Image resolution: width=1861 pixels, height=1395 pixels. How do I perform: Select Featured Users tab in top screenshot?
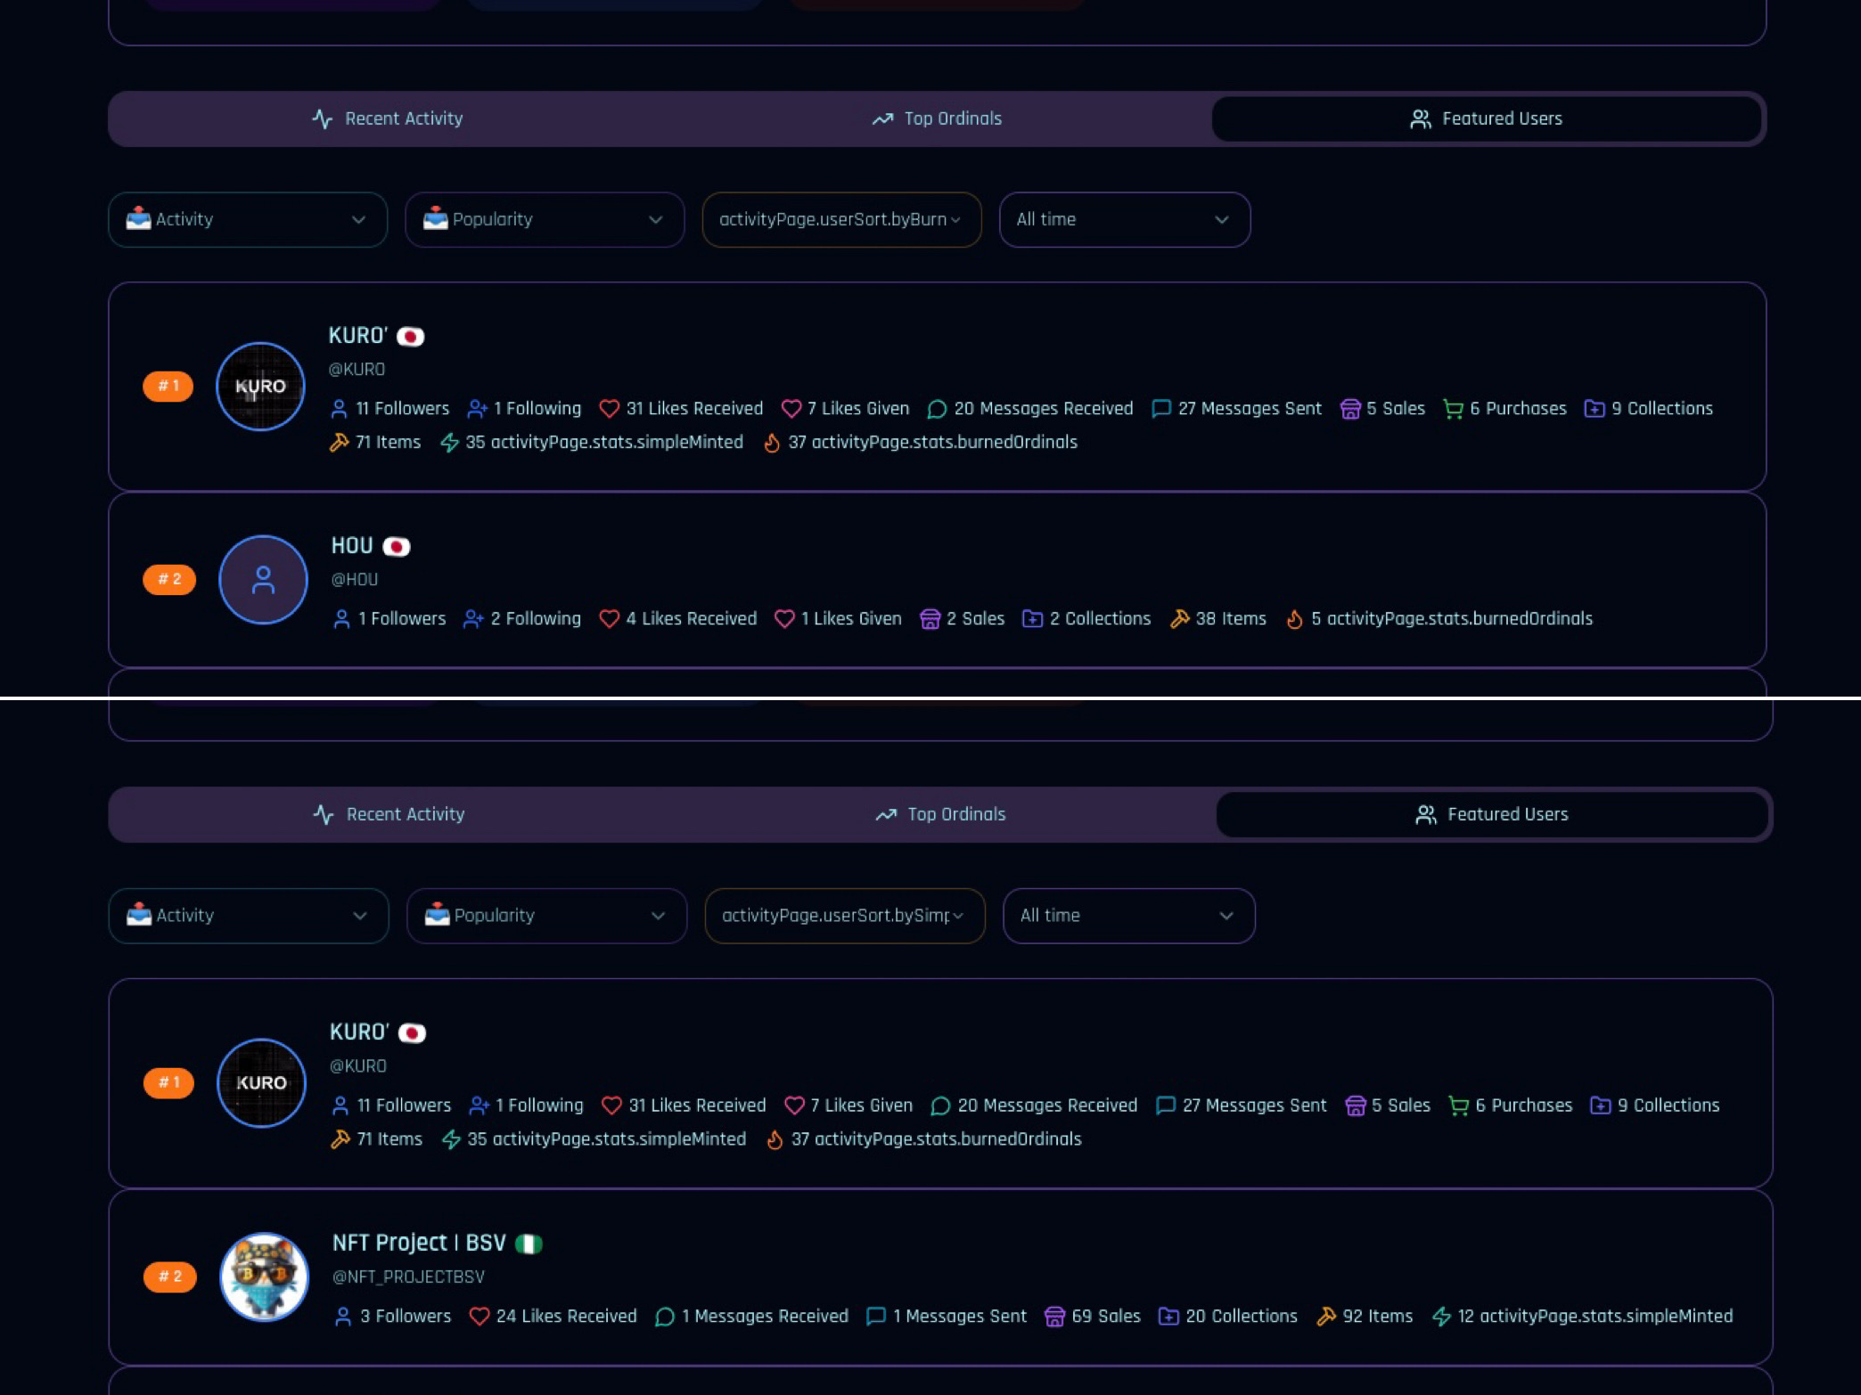tap(1486, 118)
